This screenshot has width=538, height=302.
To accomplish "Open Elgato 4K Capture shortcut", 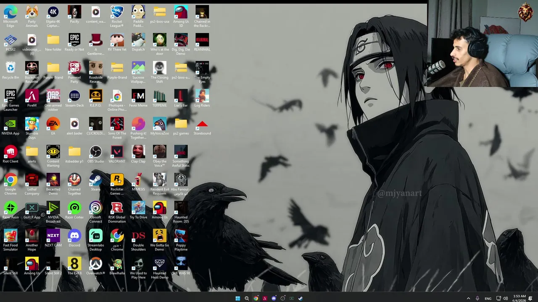I will click(x=53, y=17).
